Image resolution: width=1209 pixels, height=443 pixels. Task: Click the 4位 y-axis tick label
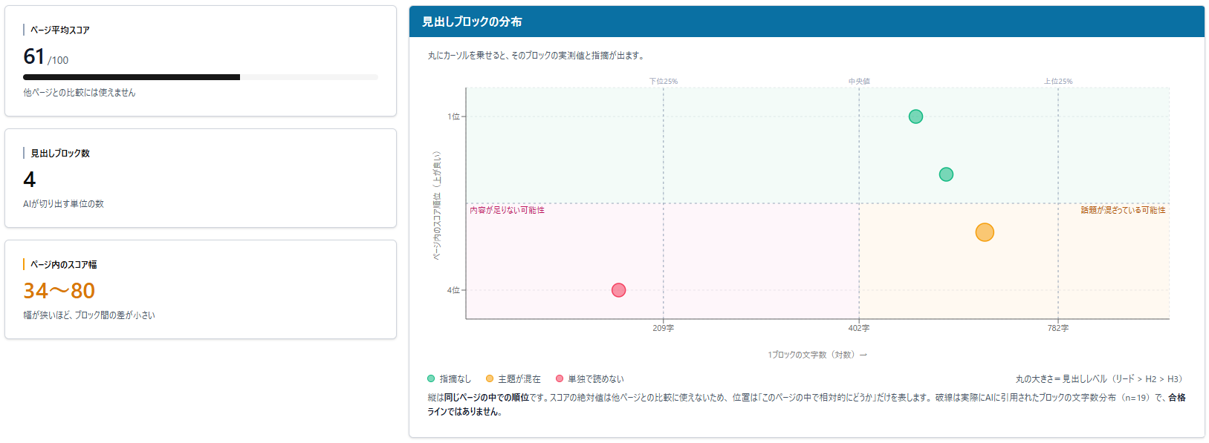click(x=453, y=290)
